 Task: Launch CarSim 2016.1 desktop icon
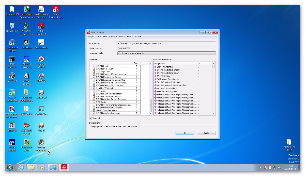pos(41,62)
